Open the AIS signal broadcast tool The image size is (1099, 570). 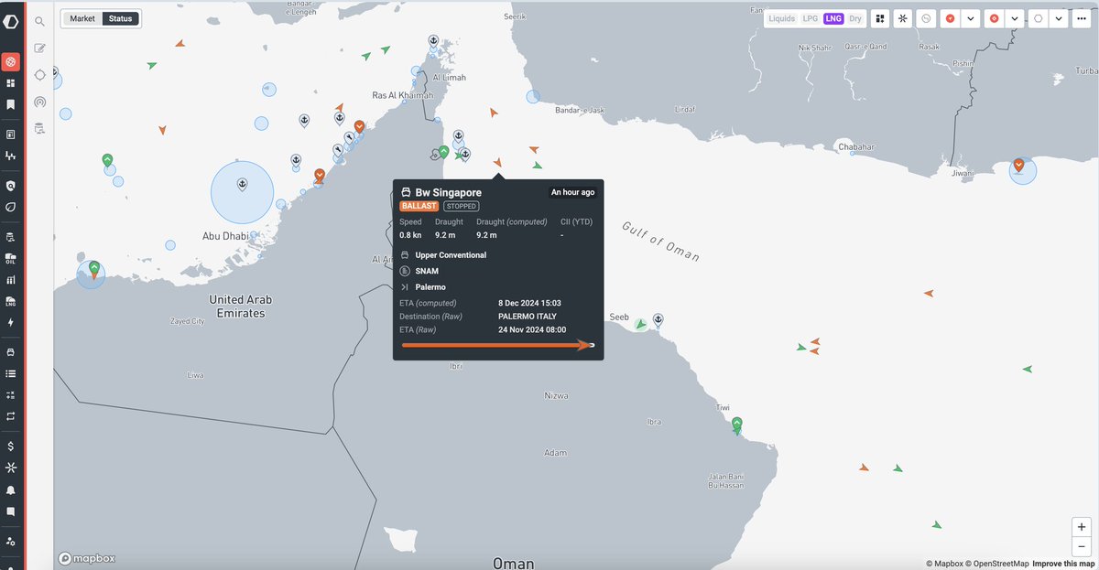pyautogui.click(x=39, y=102)
